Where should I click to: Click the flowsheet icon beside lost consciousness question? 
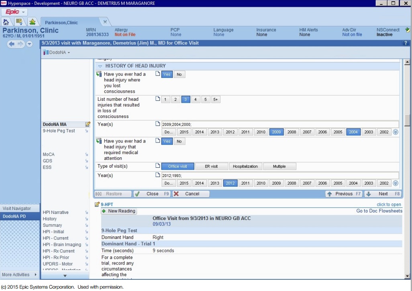[x=99, y=74]
